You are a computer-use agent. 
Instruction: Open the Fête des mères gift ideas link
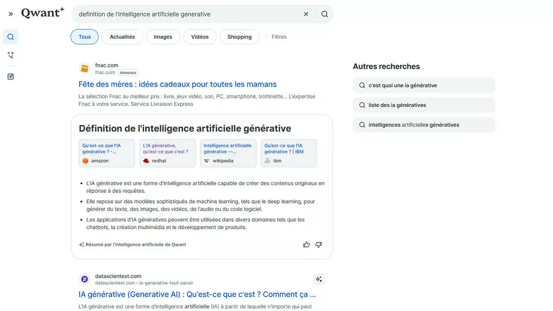pyautogui.click(x=178, y=84)
